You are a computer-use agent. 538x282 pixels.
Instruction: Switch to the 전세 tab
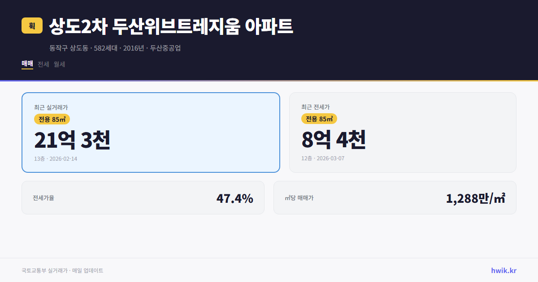pyautogui.click(x=43, y=64)
